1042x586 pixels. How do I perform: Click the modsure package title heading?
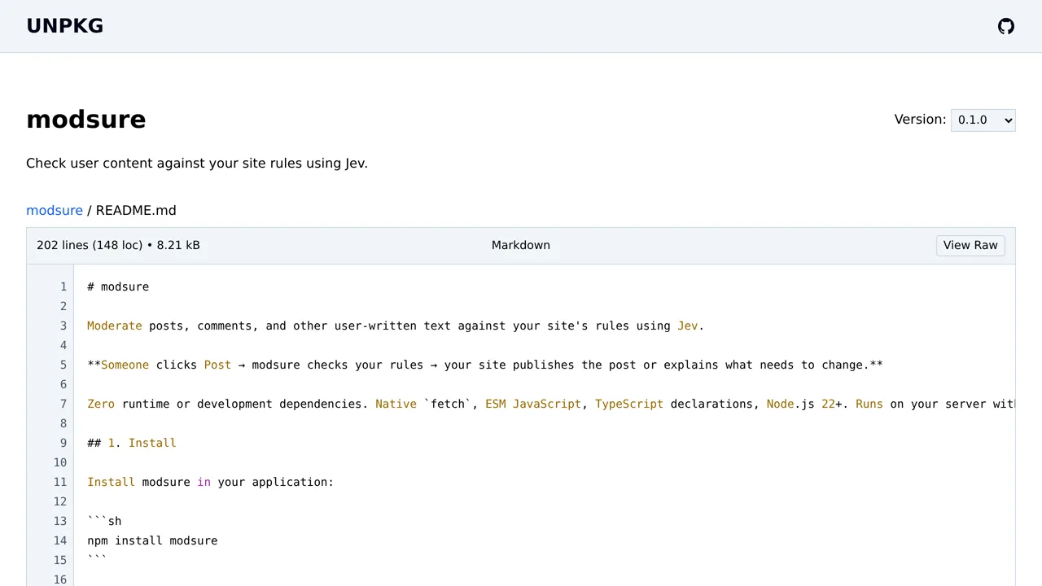pyautogui.click(x=86, y=120)
